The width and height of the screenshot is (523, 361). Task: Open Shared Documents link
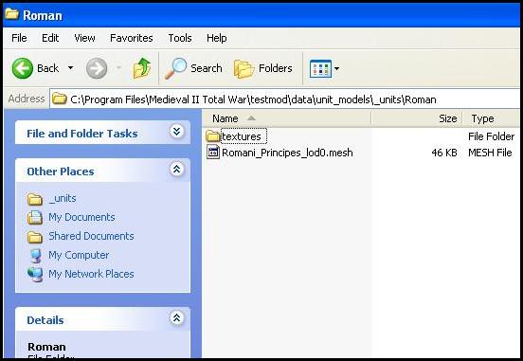point(91,236)
